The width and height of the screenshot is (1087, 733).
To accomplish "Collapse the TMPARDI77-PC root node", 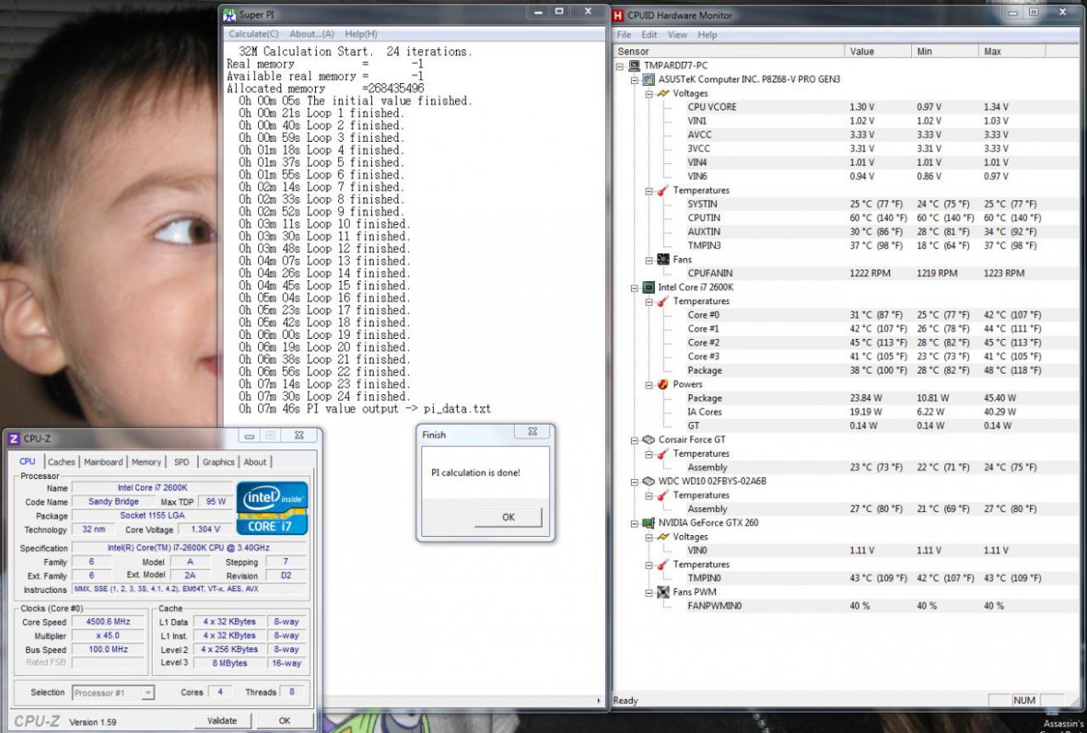I will click(621, 65).
